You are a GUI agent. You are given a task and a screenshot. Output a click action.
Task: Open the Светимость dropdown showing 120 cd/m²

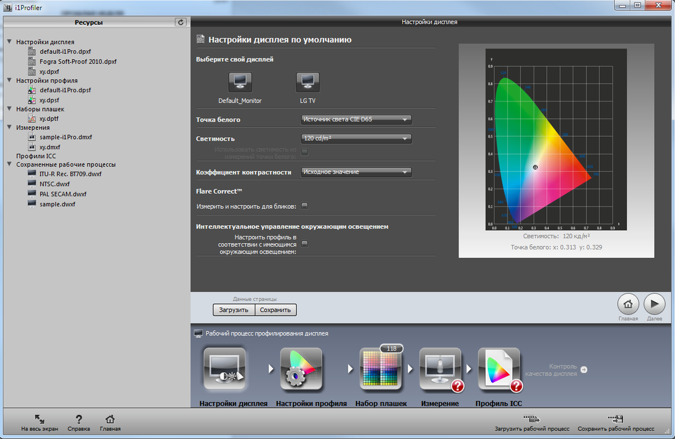(356, 138)
